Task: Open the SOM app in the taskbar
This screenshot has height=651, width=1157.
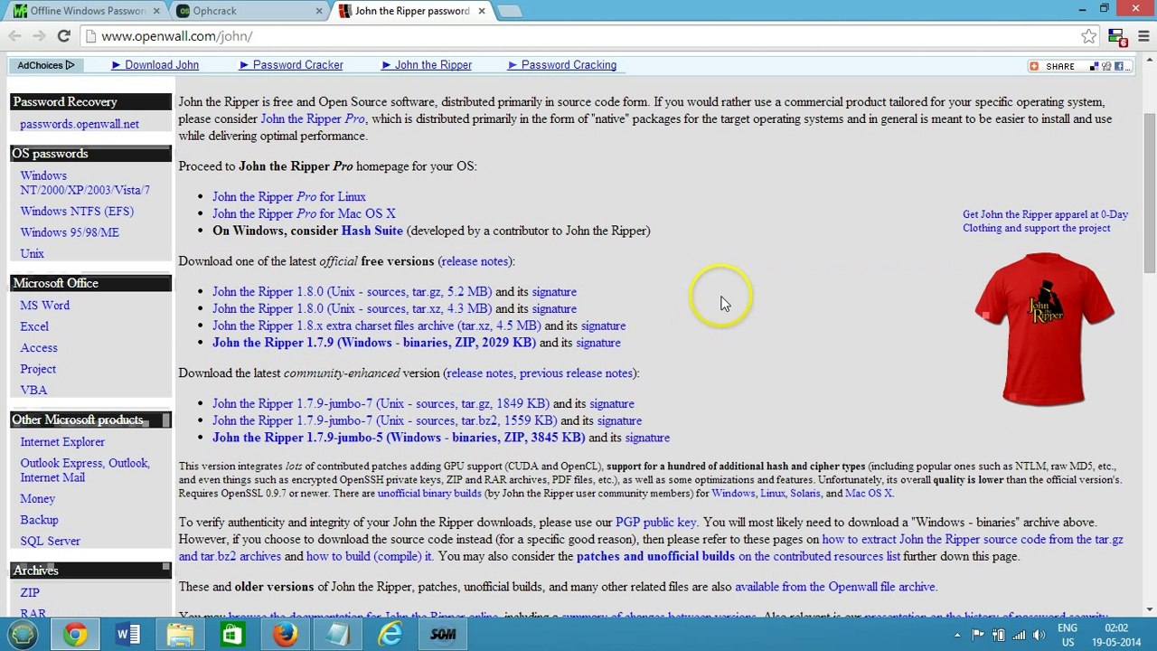Action: (x=443, y=635)
